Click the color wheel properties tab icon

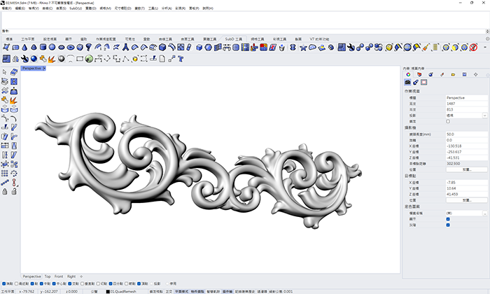408,73
